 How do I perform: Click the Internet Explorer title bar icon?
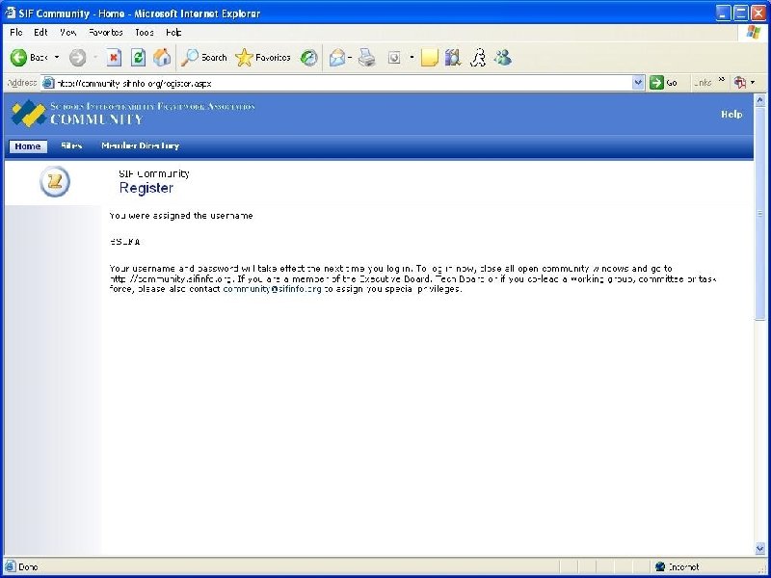click(x=10, y=13)
